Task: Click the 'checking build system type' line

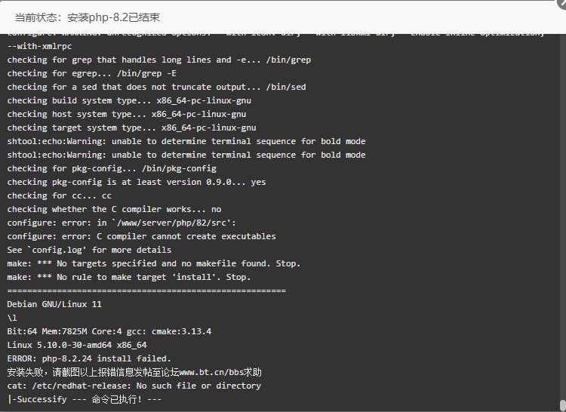Action: click(129, 100)
